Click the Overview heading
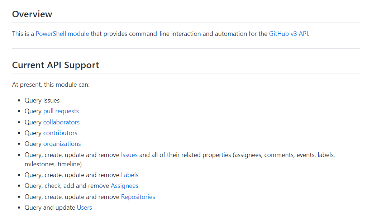 (x=32, y=14)
